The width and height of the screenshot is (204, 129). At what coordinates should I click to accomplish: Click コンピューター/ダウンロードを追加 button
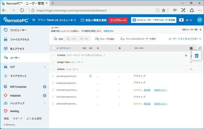pos(154,20)
